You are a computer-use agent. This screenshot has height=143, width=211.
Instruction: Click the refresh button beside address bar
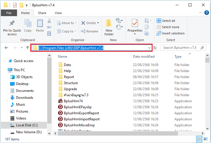pos(155,48)
